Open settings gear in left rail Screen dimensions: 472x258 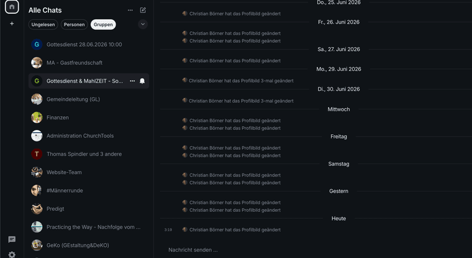(12, 254)
